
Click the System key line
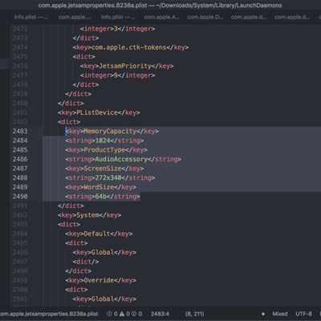coord(90,215)
